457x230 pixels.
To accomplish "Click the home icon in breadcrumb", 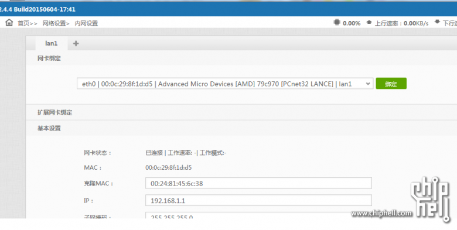I will pos(9,22).
